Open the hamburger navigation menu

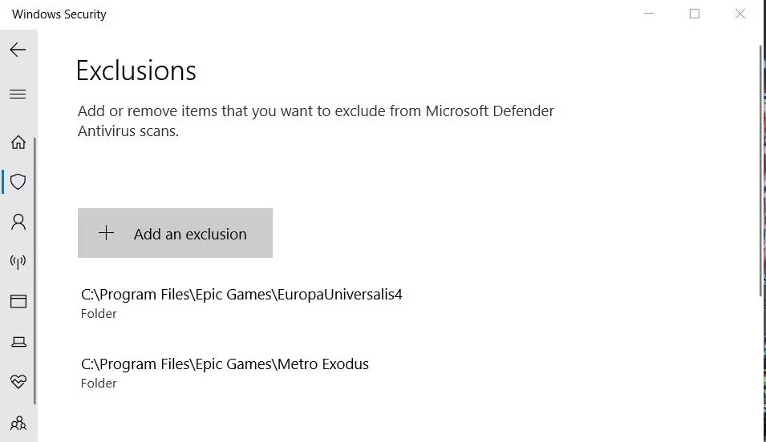[x=18, y=94]
